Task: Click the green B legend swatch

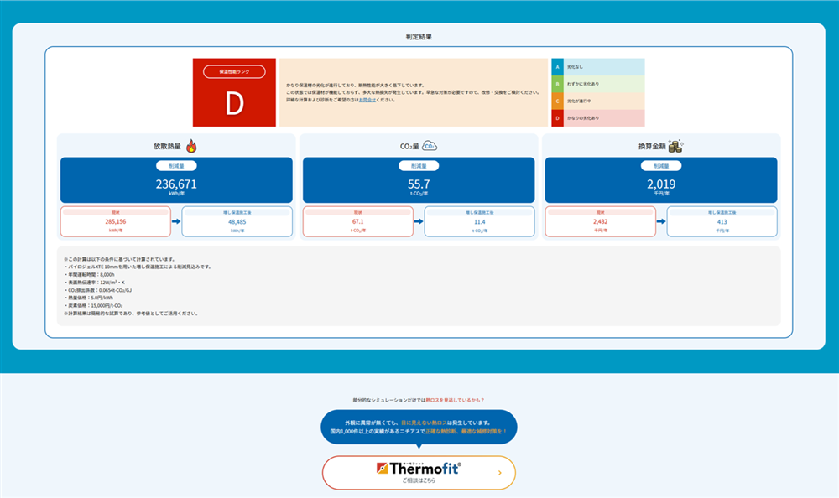Action: [556, 84]
